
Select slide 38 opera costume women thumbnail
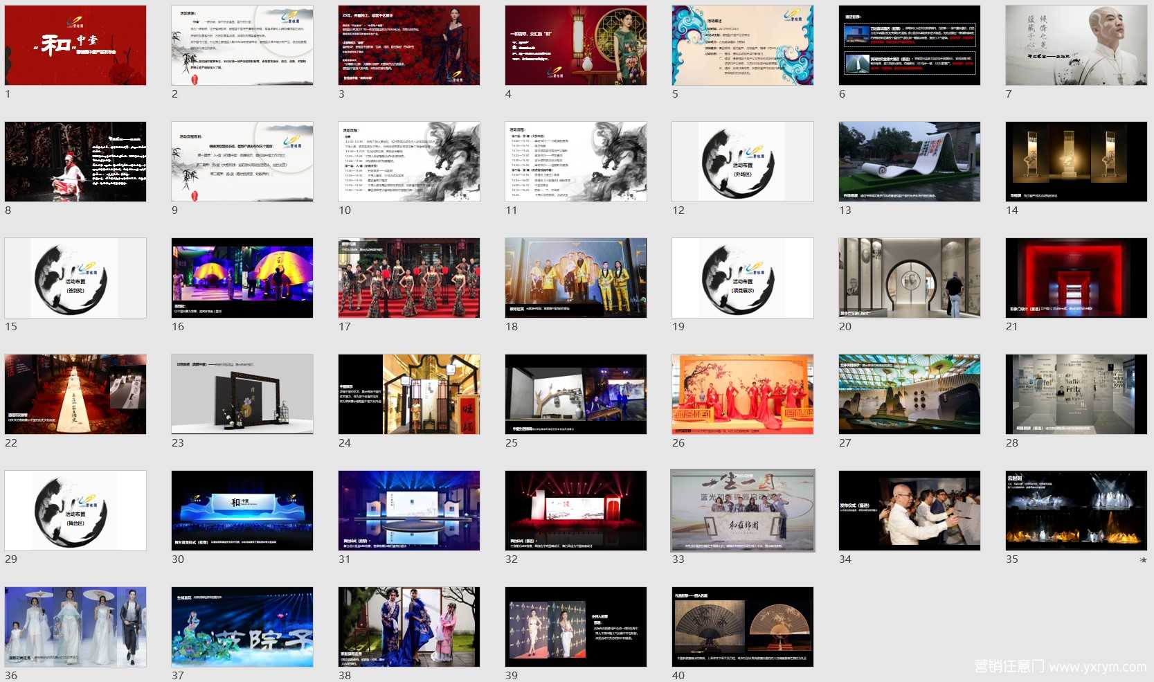(x=409, y=627)
